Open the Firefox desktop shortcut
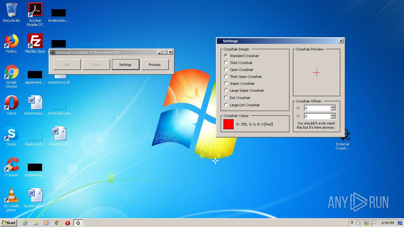 coord(11,44)
